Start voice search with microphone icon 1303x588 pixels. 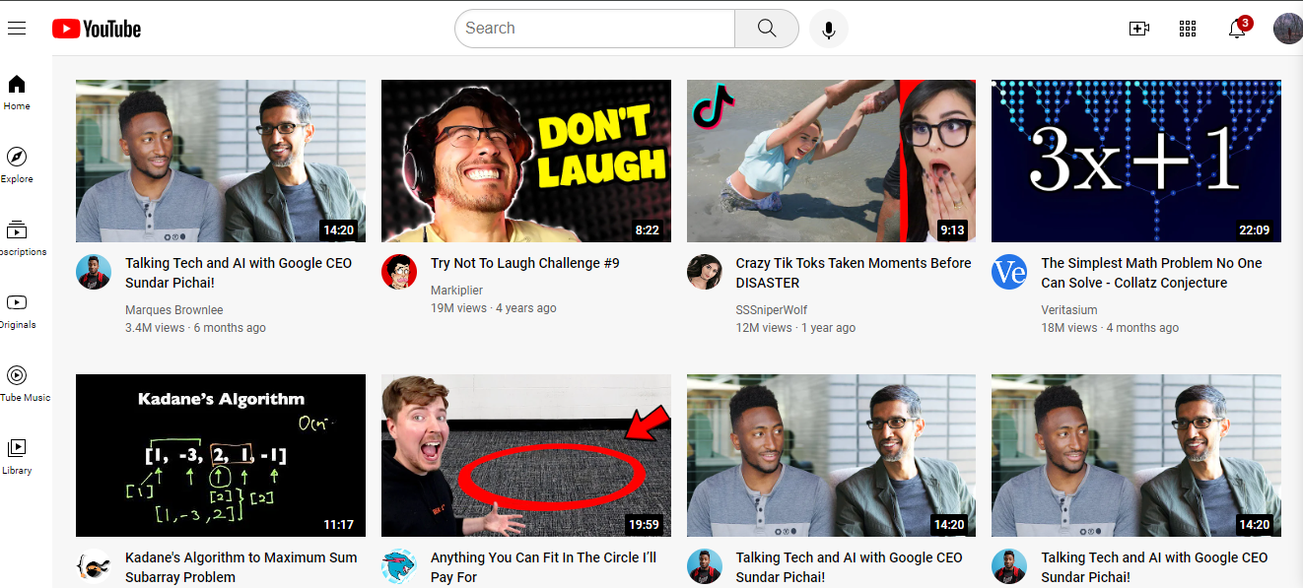pyautogui.click(x=829, y=30)
